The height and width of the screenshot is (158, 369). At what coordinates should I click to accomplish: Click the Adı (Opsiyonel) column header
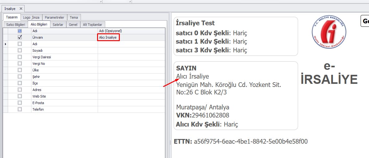click(x=131, y=31)
